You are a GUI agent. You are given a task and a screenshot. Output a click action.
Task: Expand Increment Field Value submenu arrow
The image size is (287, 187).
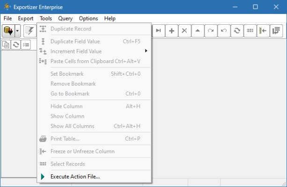(146, 51)
